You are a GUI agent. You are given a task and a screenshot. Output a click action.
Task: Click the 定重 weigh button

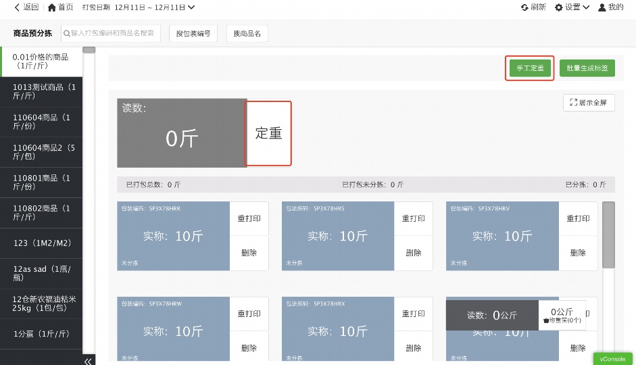pyautogui.click(x=268, y=133)
